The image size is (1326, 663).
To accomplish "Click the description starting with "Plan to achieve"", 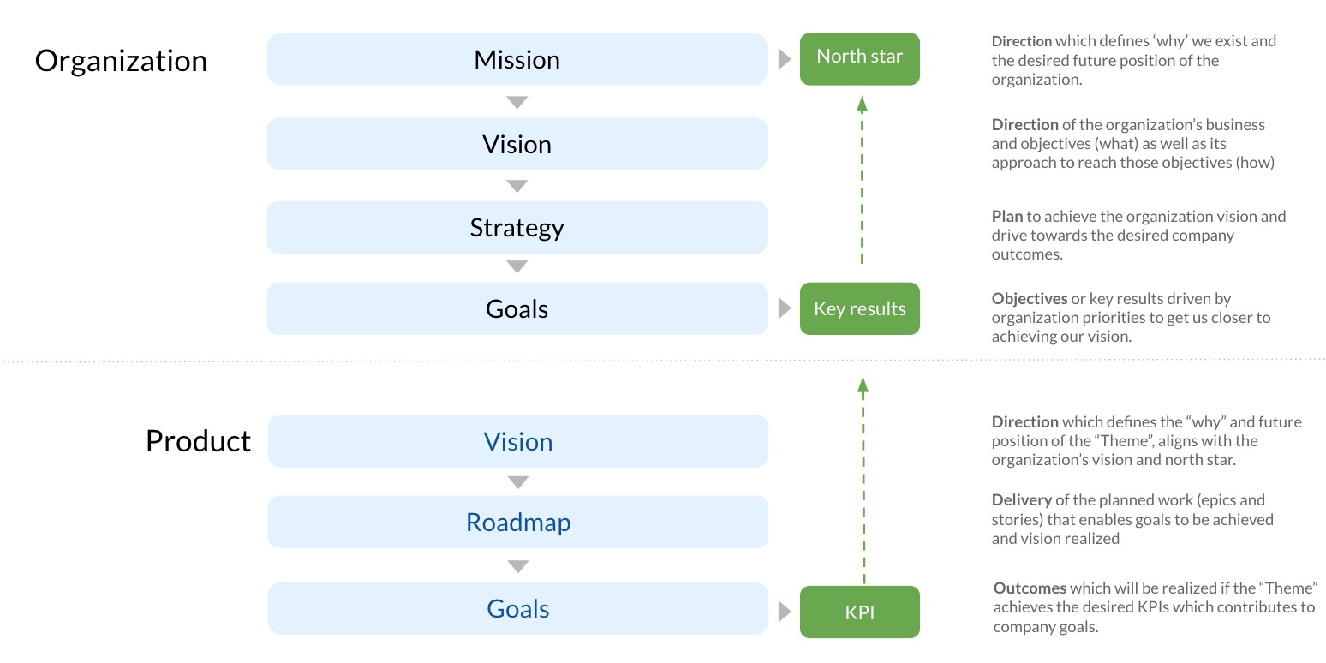I will point(1138,236).
